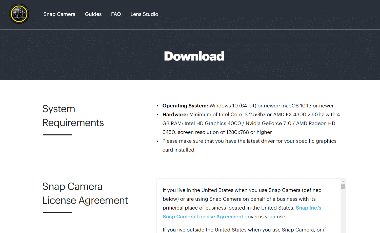Screen dimensions: 380x233
Task: Open the Snap Camera License Agreement link
Action: (x=203, y=217)
